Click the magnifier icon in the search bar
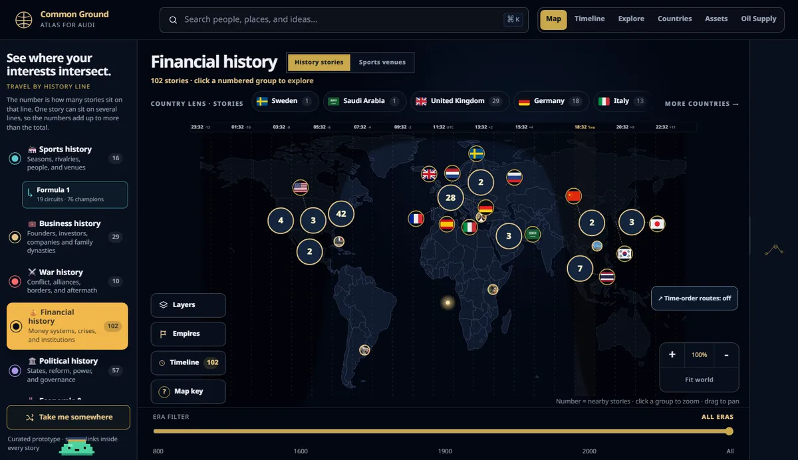 tap(173, 20)
